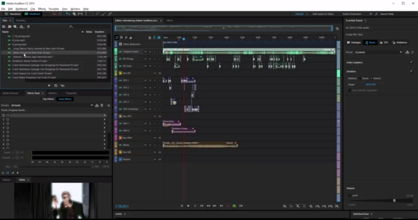Arm the ENV 1 track for record
418x220 pixels.
155,123
